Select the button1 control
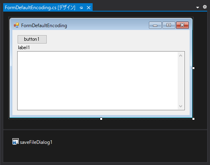Image resolution: width=210 pixels, height=165 pixels. coord(32,39)
